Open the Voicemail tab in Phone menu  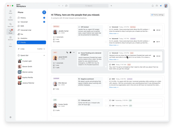pos(24,22)
